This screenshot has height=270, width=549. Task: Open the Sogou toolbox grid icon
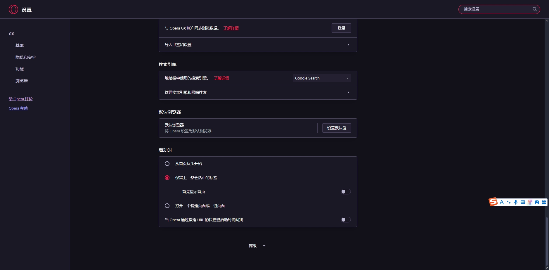click(x=544, y=202)
